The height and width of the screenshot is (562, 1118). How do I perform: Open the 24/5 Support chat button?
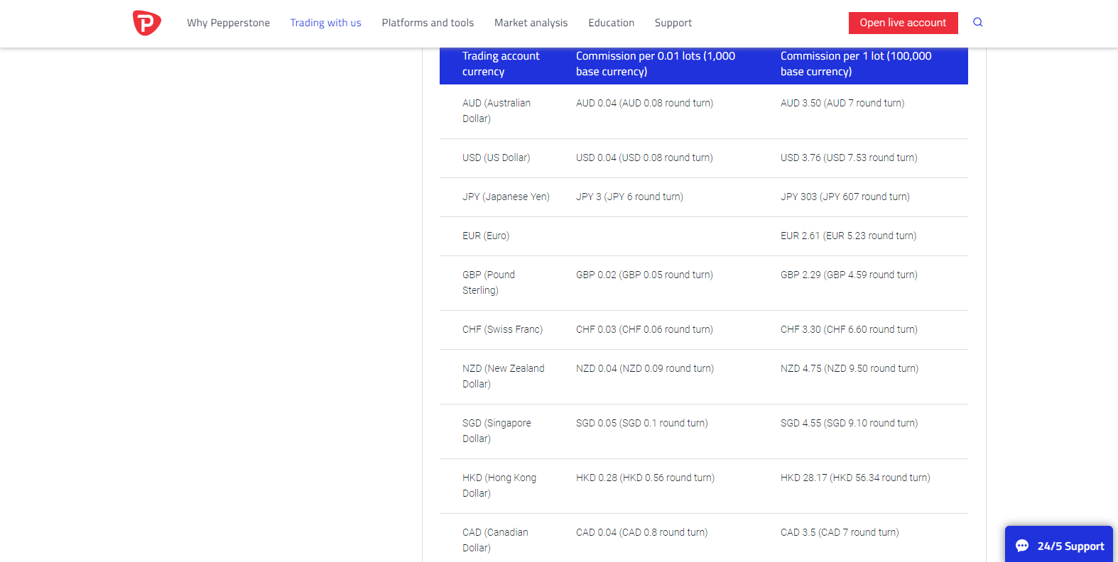(x=1059, y=545)
